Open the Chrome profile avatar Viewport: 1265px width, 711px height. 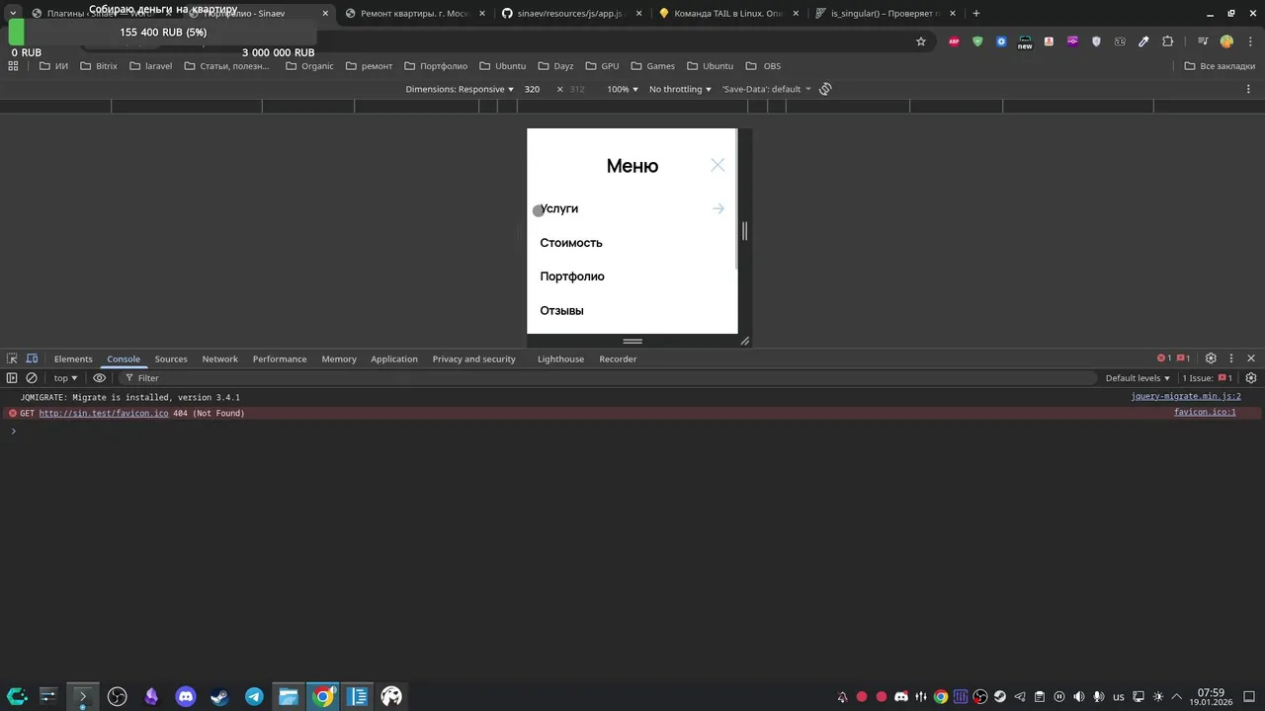[x=1226, y=41]
